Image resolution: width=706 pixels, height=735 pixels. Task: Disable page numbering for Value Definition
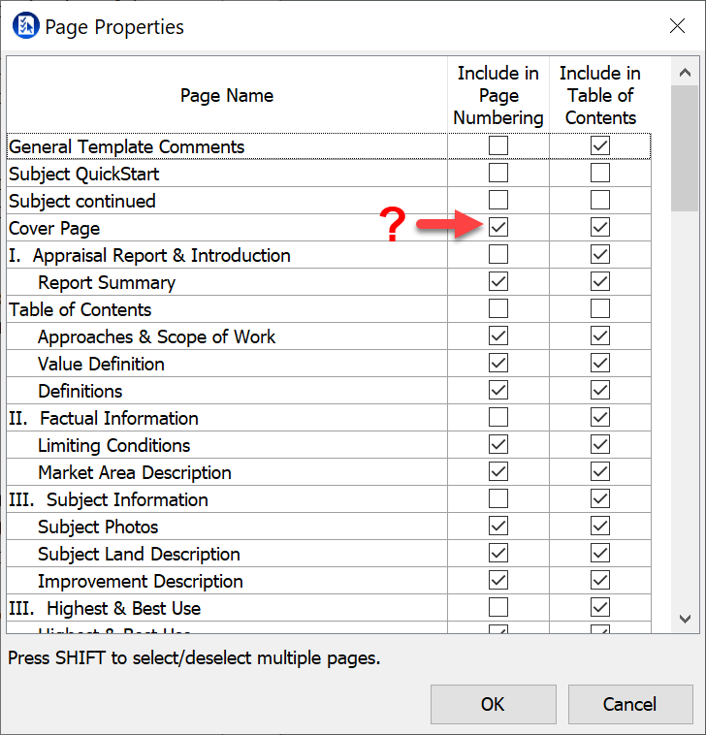(x=498, y=364)
